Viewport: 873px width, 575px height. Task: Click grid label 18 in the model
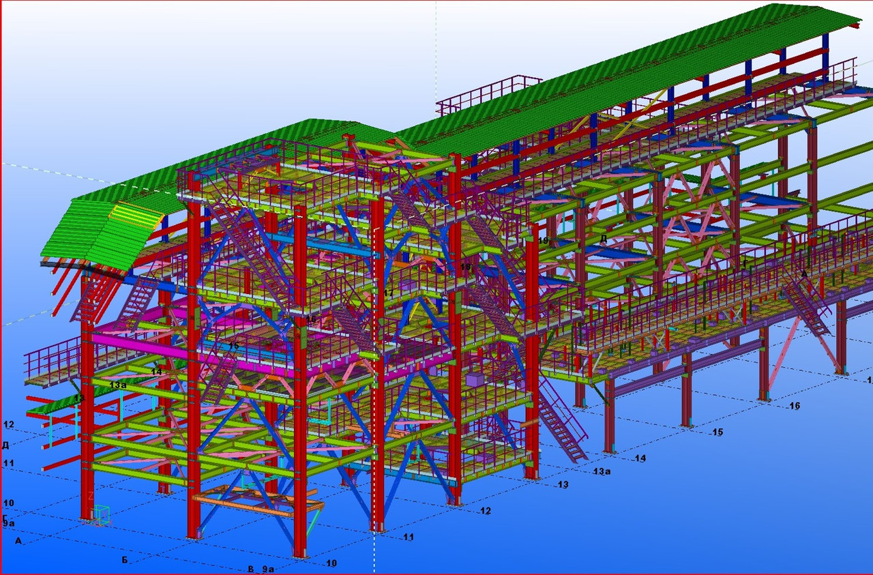[x=465, y=267]
